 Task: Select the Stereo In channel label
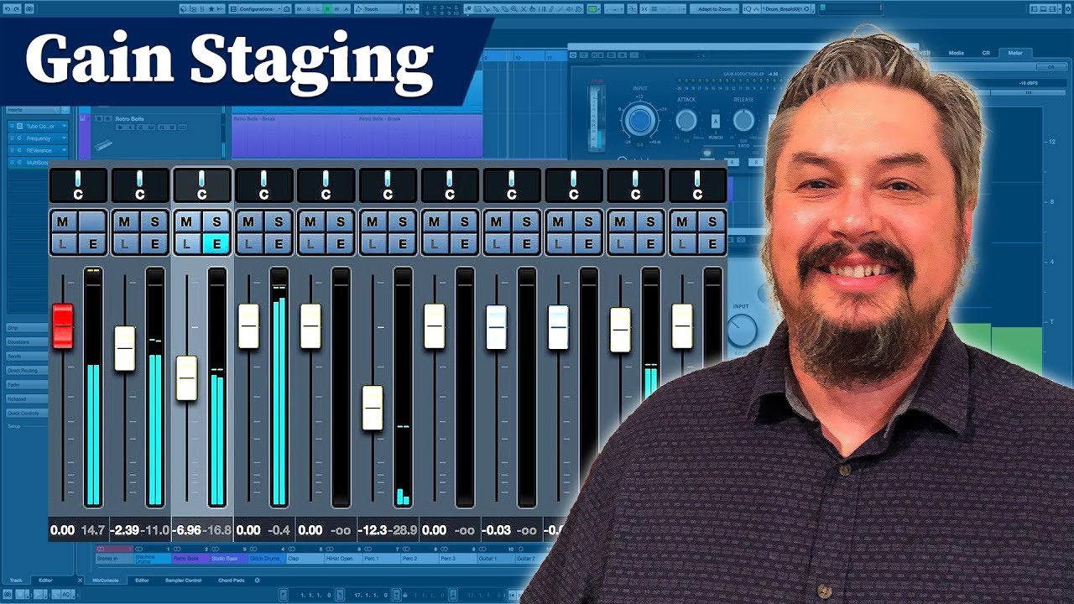[114, 558]
